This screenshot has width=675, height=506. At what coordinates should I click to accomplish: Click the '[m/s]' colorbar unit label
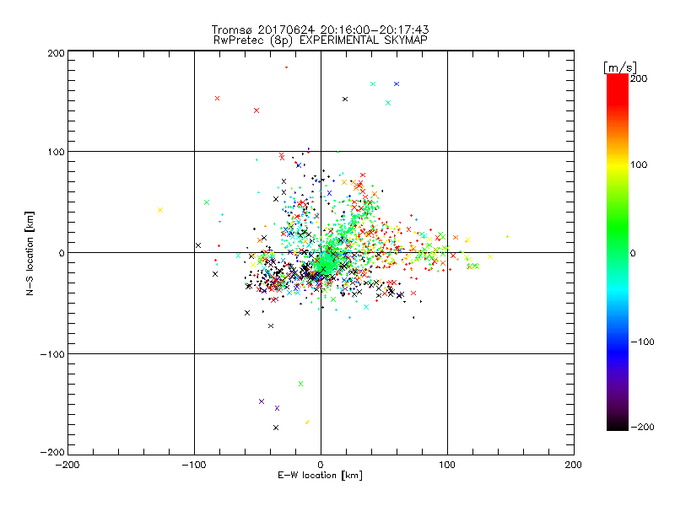620,67
